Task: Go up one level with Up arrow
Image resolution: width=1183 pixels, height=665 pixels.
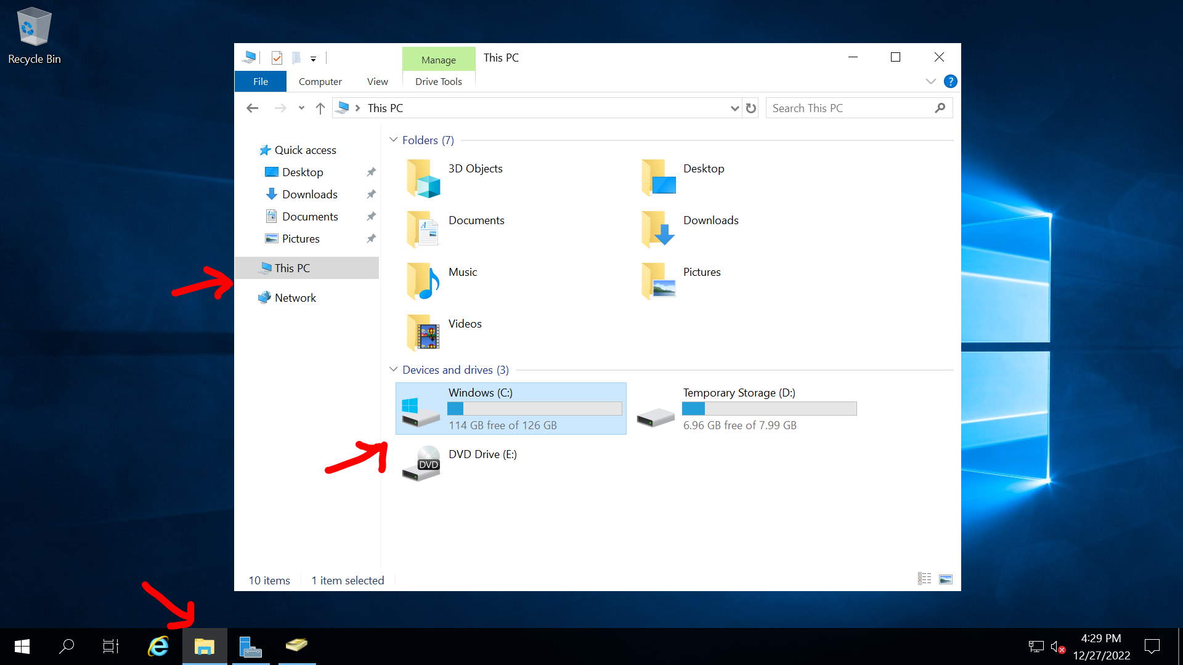Action: (x=320, y=108)
